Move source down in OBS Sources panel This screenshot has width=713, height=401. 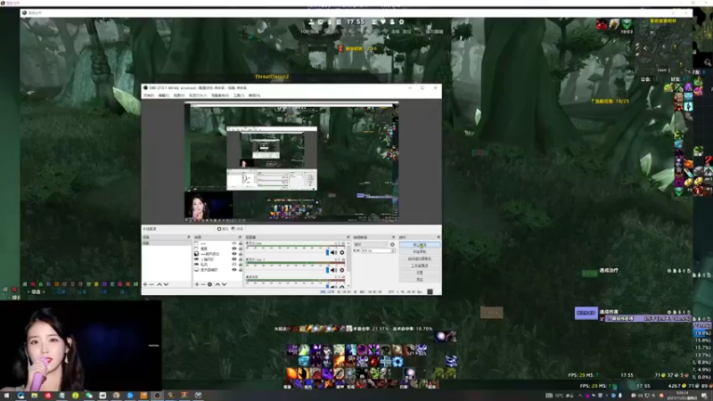[225, 284]
